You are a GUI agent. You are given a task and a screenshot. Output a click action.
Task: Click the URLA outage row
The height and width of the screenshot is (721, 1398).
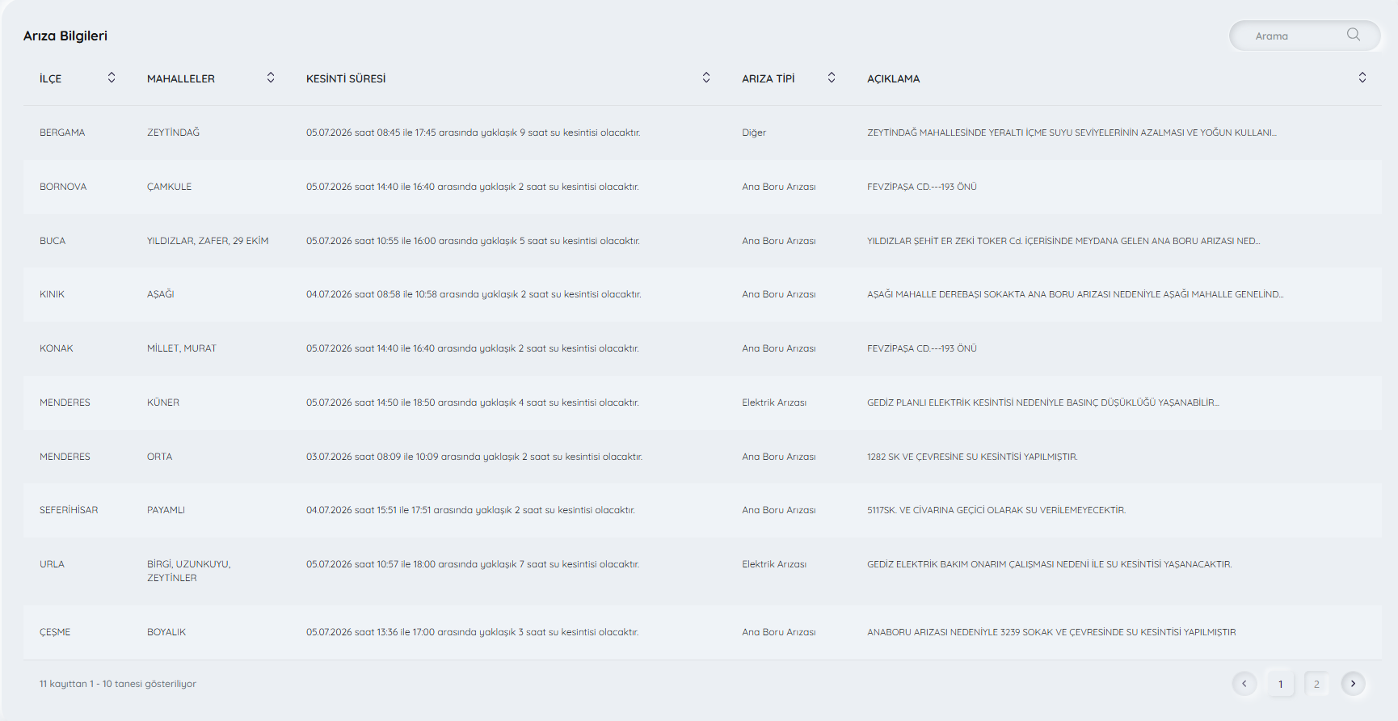tap(702, 571)
